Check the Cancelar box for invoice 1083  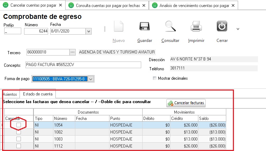tap(19, 139)
